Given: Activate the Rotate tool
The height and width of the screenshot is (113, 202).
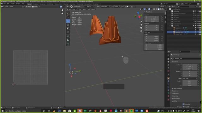Looking at the screenshot, I should (68, 24).
